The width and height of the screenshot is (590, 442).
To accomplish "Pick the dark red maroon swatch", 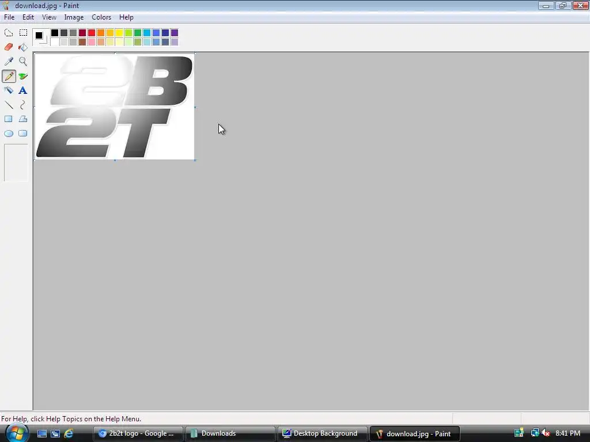I will click(x=82, y=33).
